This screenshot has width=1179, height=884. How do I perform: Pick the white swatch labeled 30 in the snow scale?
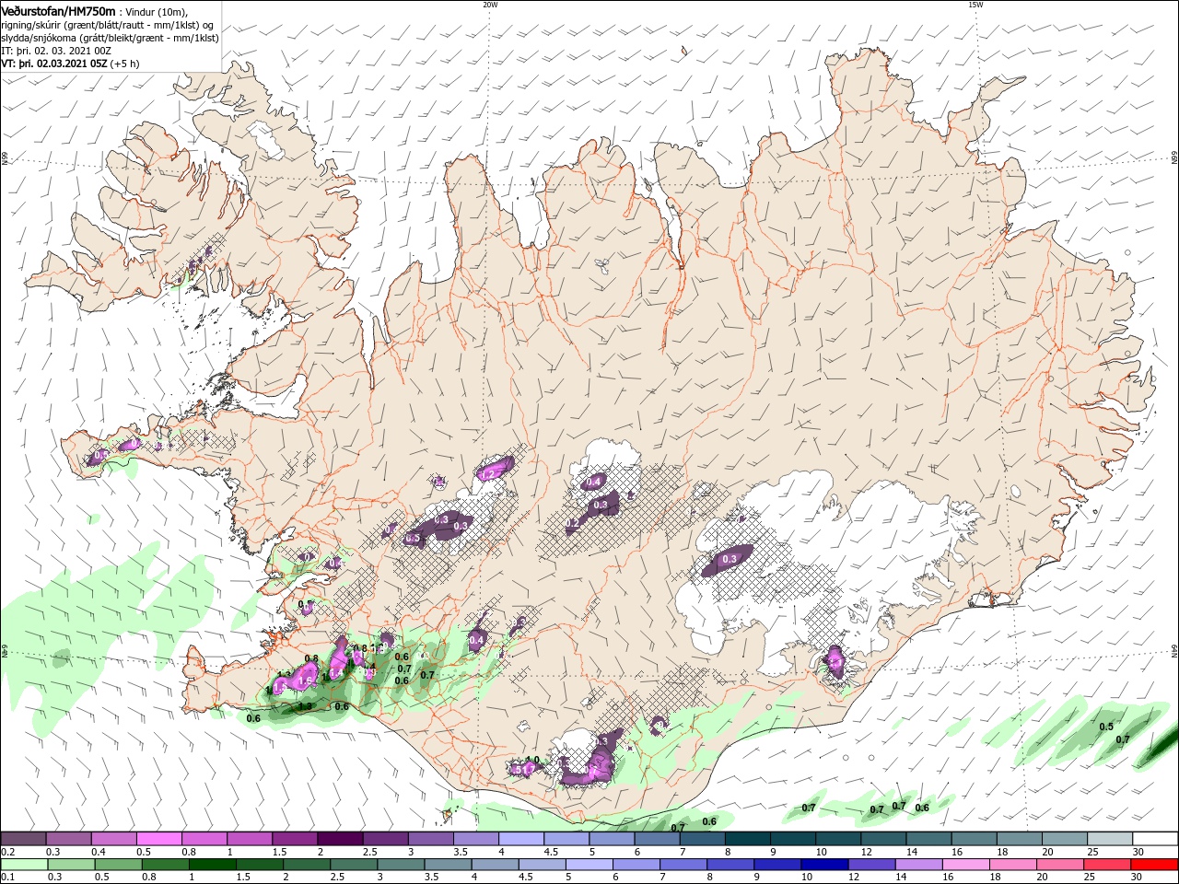point(1155,839)
